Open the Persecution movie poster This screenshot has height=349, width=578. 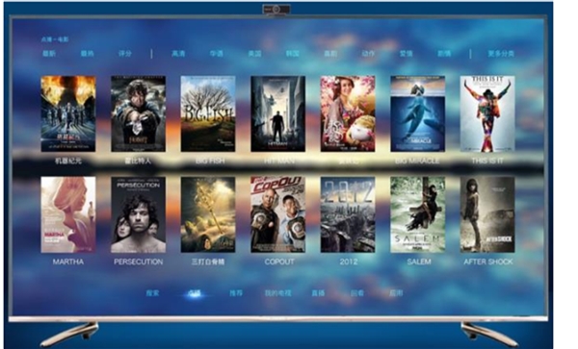(138, 214)
